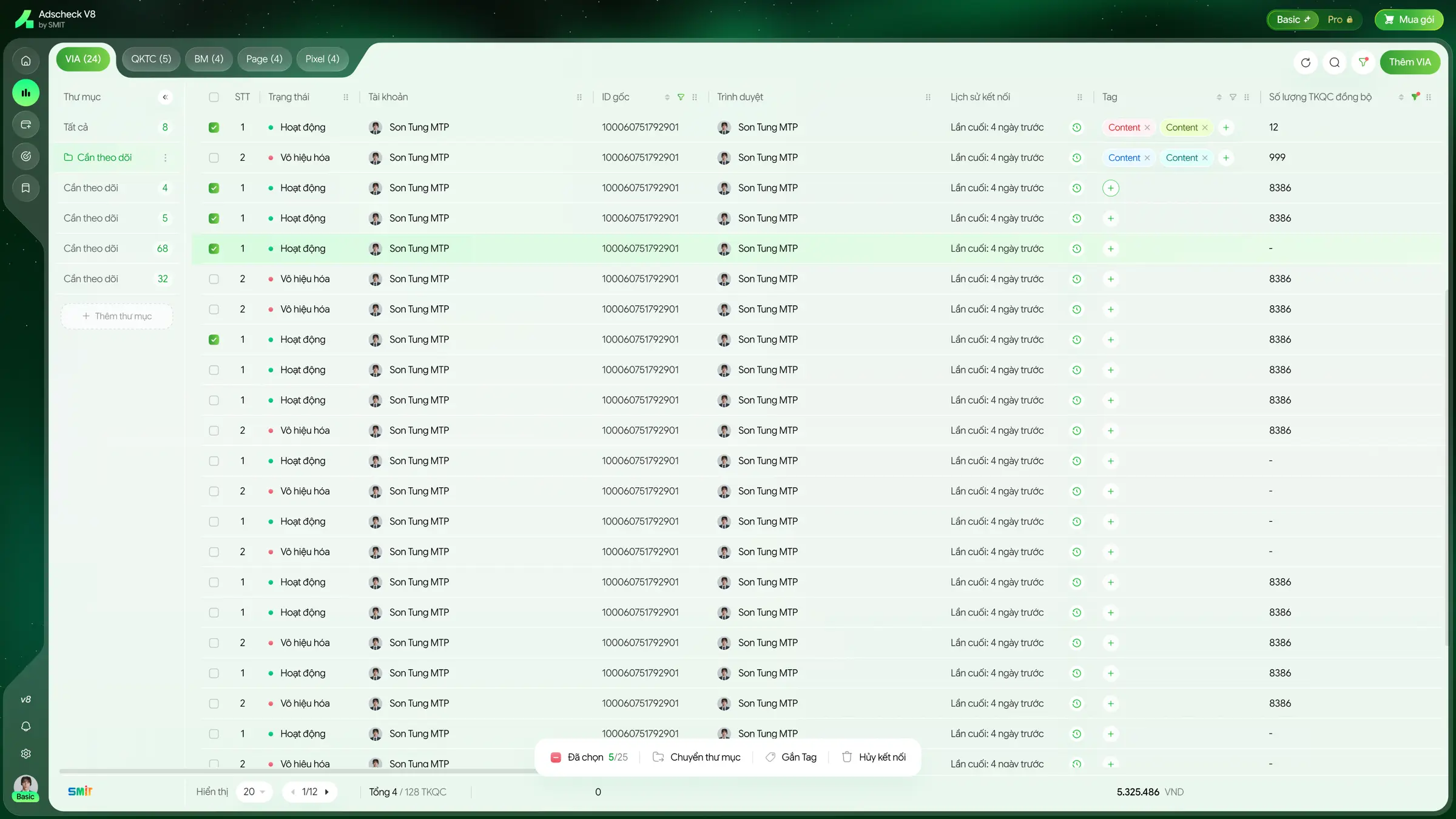Open the notification bell in the sidebar
The width and height of the screenshot is (1456, 819).
pos(25,726)
